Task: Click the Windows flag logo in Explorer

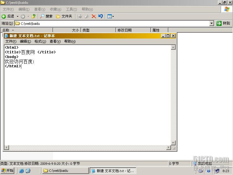Action: pos(227,9)
